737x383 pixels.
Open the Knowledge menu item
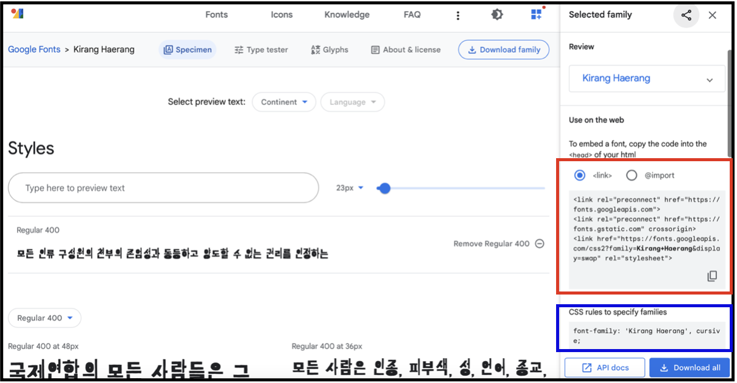click(347, 15)
